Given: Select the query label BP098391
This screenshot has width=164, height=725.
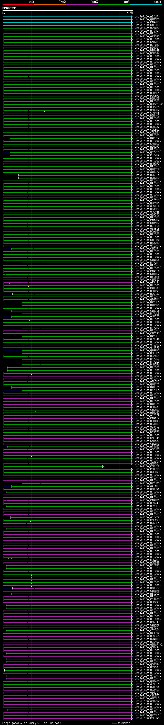Looking at the screenshot, I should coord(9,8).
